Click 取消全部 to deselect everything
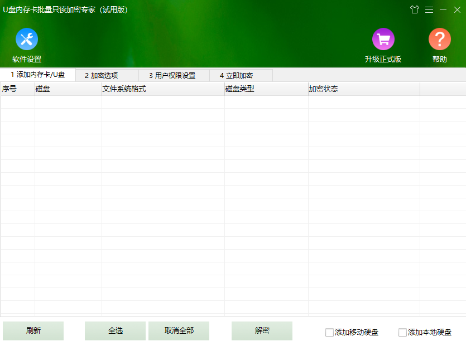The image size is (466, 341). pyautogui.click(x=179, y=330)
